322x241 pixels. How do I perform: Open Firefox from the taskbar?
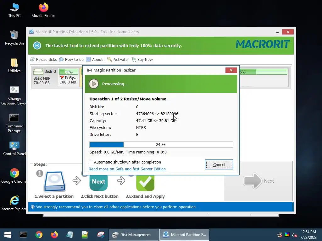[x=54, y=235]
